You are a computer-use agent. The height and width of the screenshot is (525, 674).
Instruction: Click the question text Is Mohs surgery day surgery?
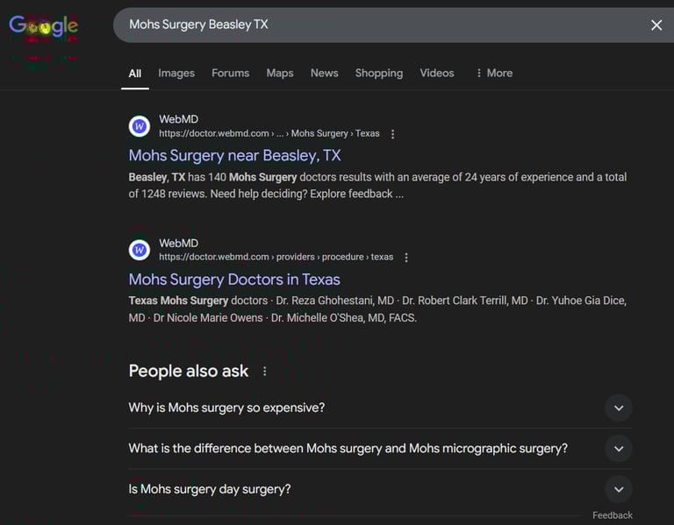[210, 489]
